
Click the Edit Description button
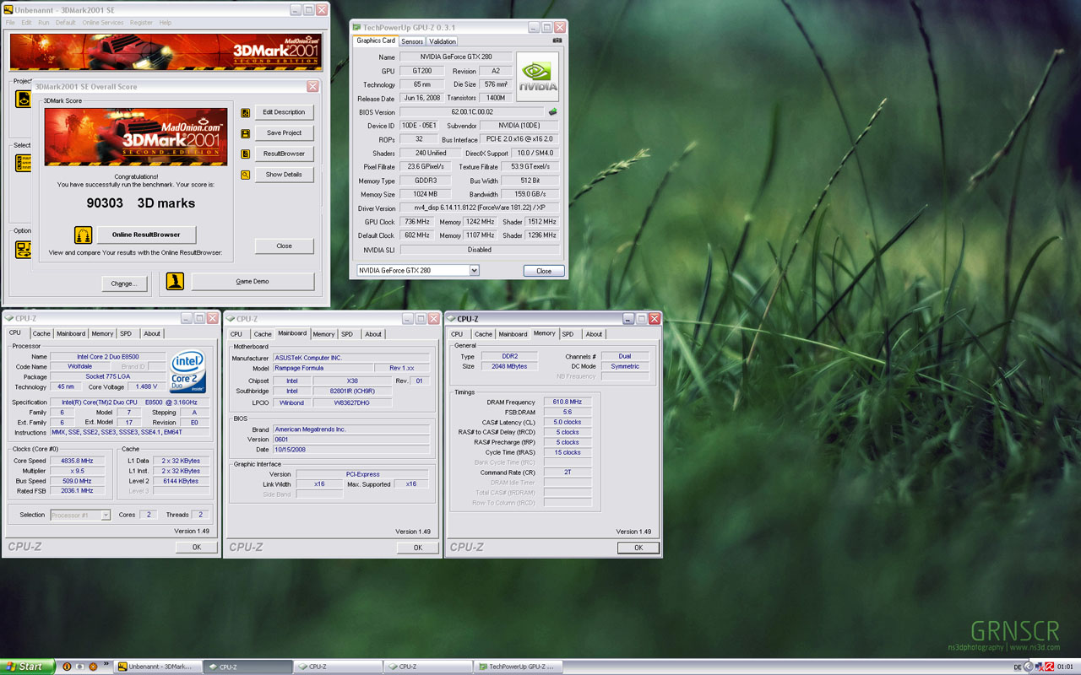click(284, 112)
